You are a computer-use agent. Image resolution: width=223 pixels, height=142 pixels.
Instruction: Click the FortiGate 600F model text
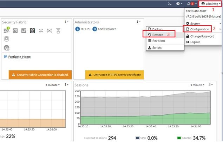(x=196, y=11)
